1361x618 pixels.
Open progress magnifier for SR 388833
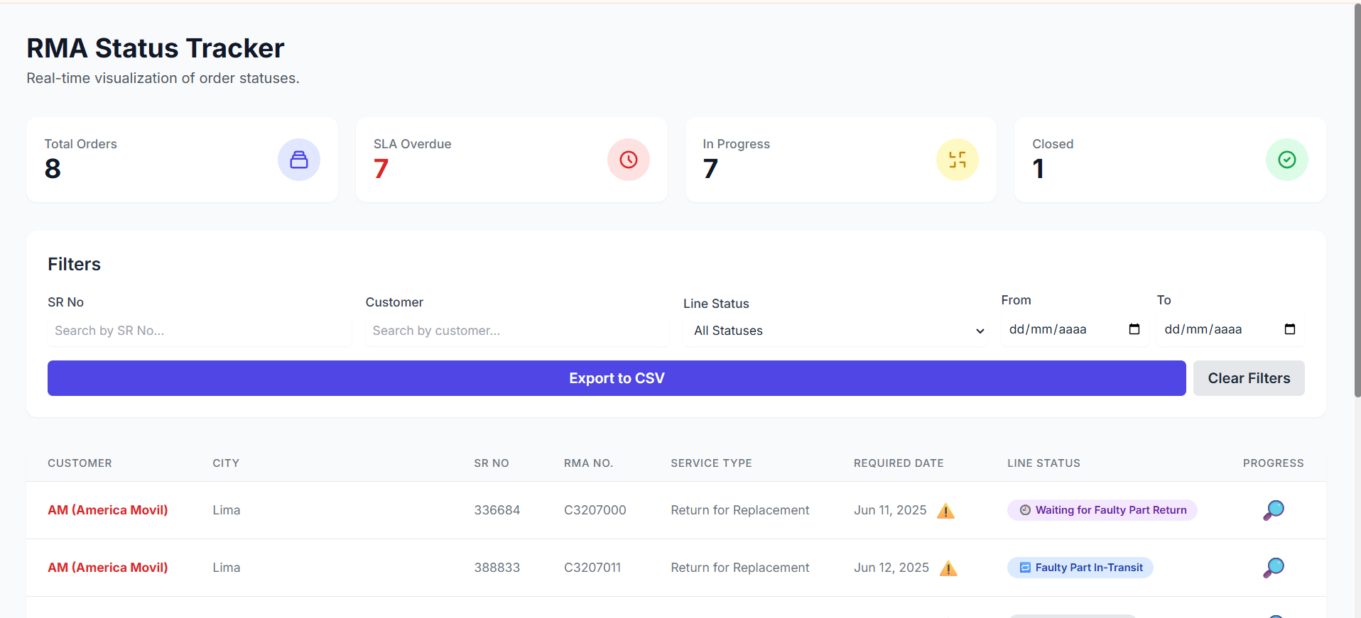pos(1274,568)
